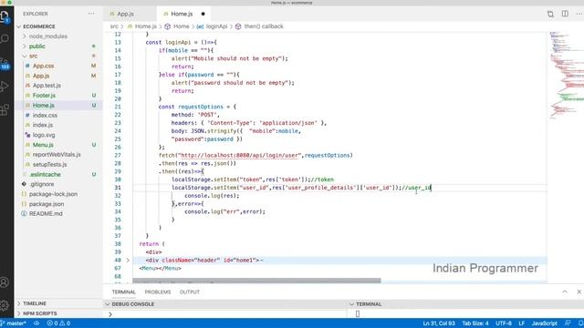Image resolution: width=584 pixels, height=328 pixels.
Task: Open the Source Control view
Action: pyautogui.click(x=5, y=63)
